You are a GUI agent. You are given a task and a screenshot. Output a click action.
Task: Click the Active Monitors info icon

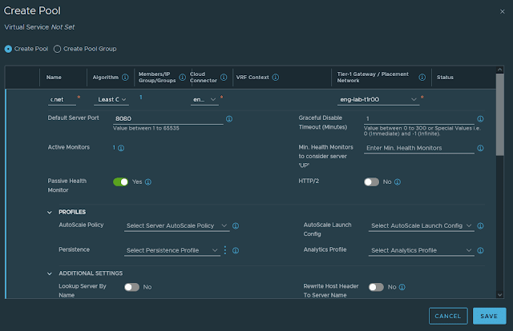[121, 148]
